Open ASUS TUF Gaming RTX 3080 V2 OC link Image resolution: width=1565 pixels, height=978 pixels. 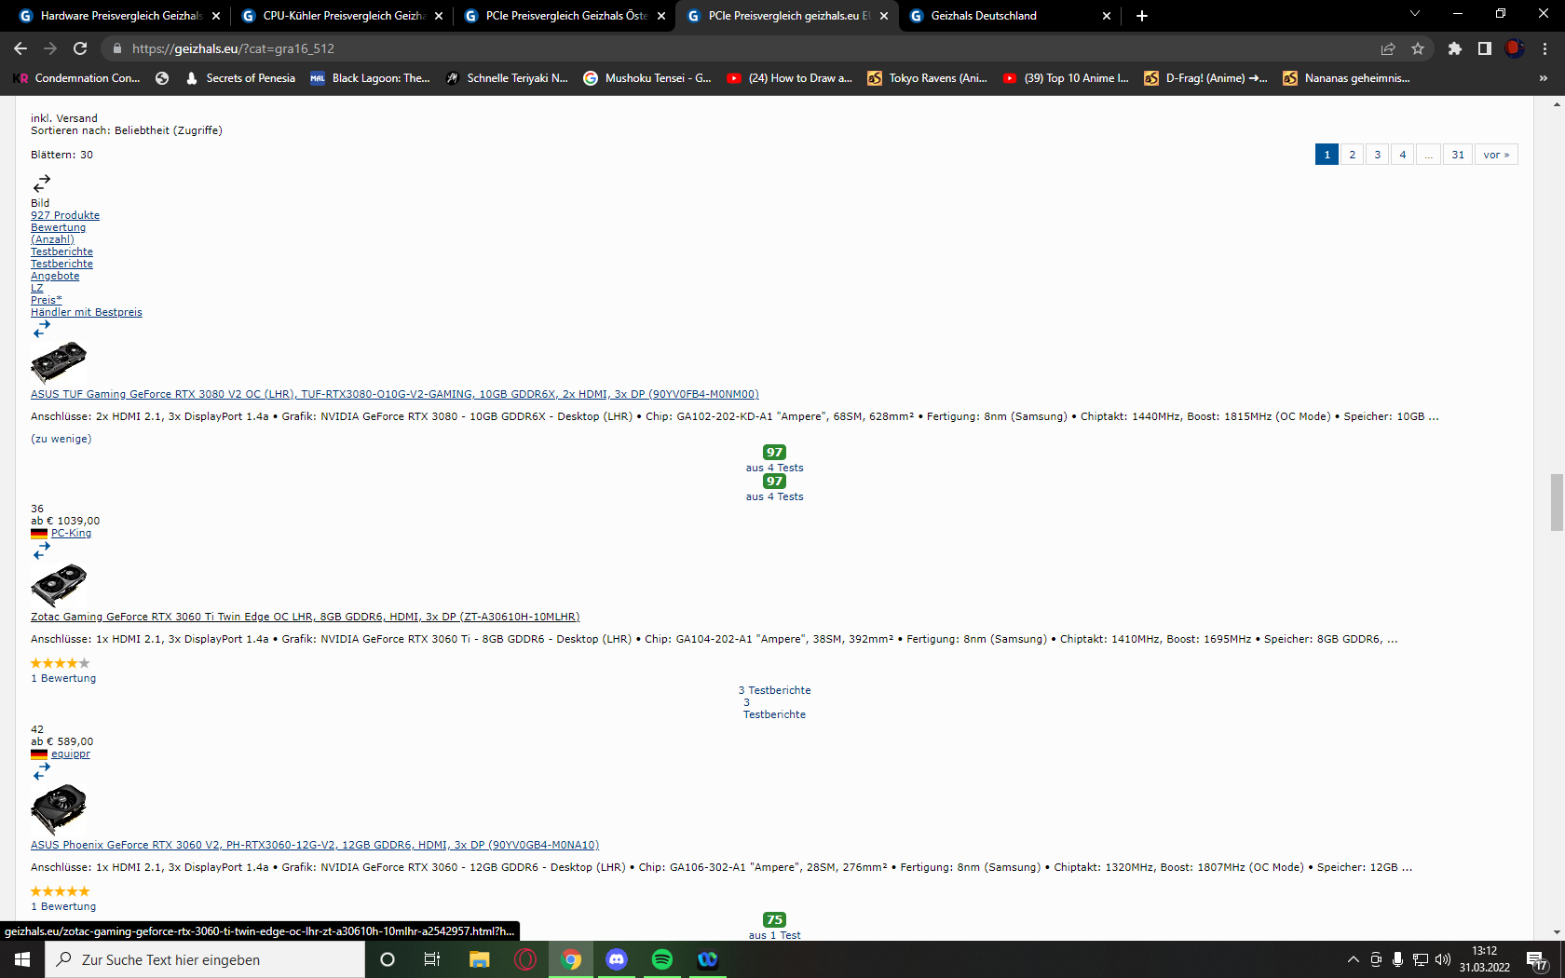[395, 394]
